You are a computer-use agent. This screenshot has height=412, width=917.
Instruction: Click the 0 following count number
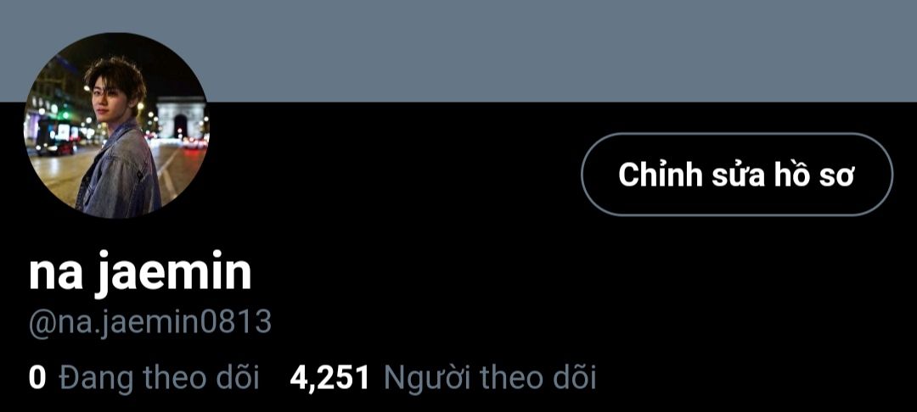click(x=37, y=377)
